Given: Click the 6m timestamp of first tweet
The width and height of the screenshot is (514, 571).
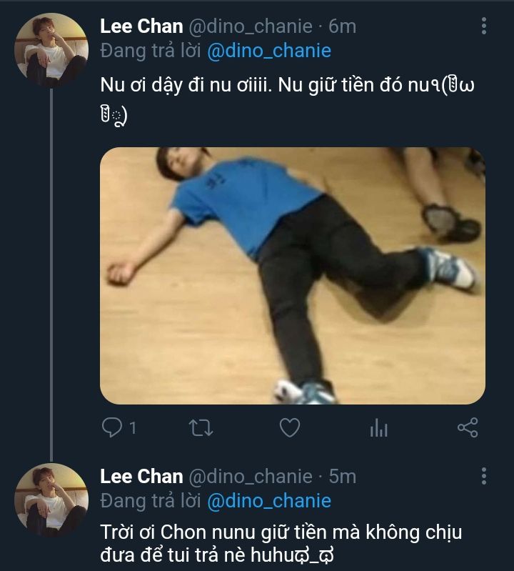Looking at the screenshot, I should click(342, 27).
